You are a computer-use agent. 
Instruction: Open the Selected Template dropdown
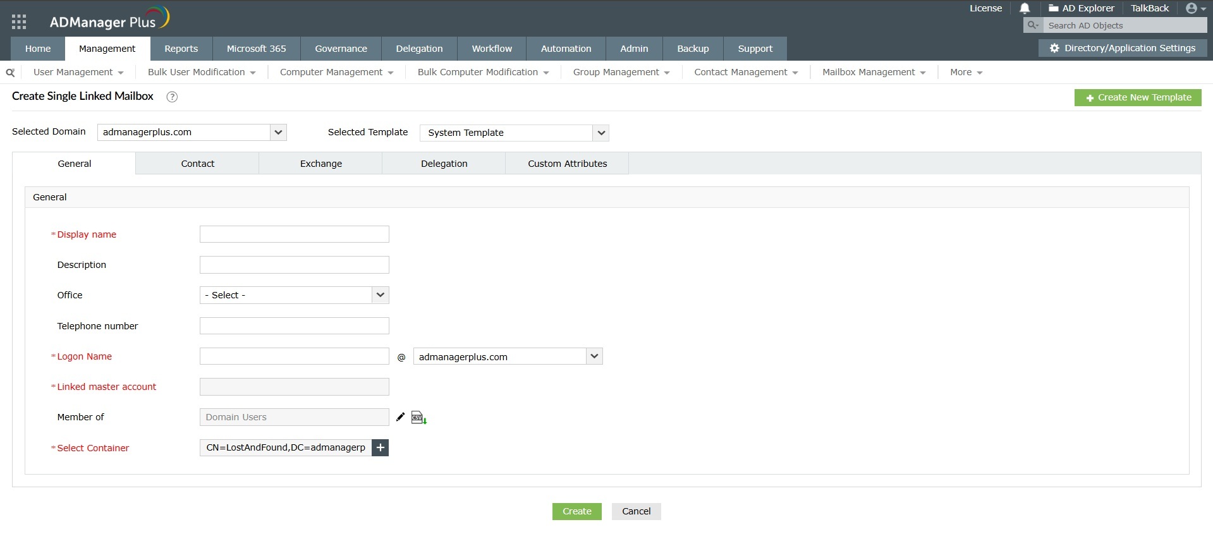click(x=515, y=133)
